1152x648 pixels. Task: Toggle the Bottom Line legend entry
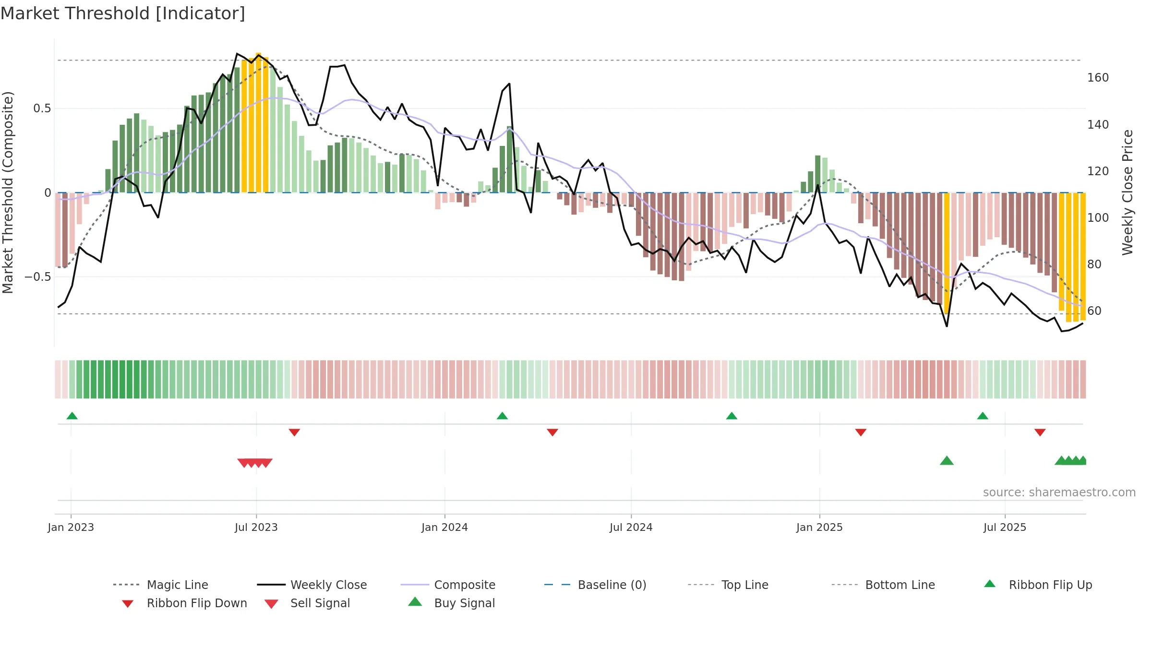click(883, 585)
